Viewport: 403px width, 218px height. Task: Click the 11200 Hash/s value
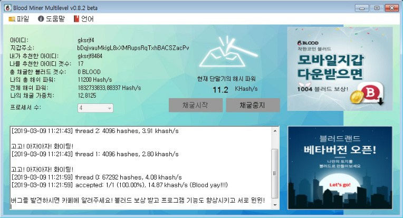pyautogui.click(x=95, y=80)
